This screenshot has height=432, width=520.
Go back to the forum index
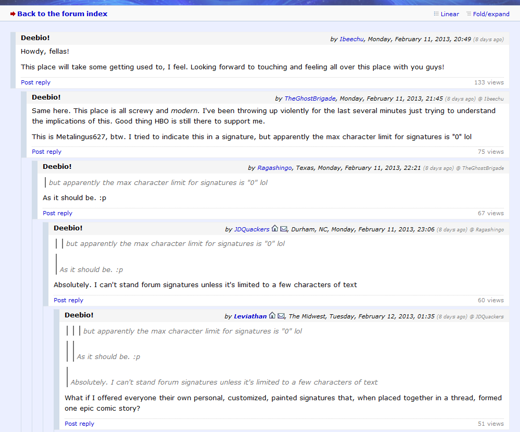[63, 14]
